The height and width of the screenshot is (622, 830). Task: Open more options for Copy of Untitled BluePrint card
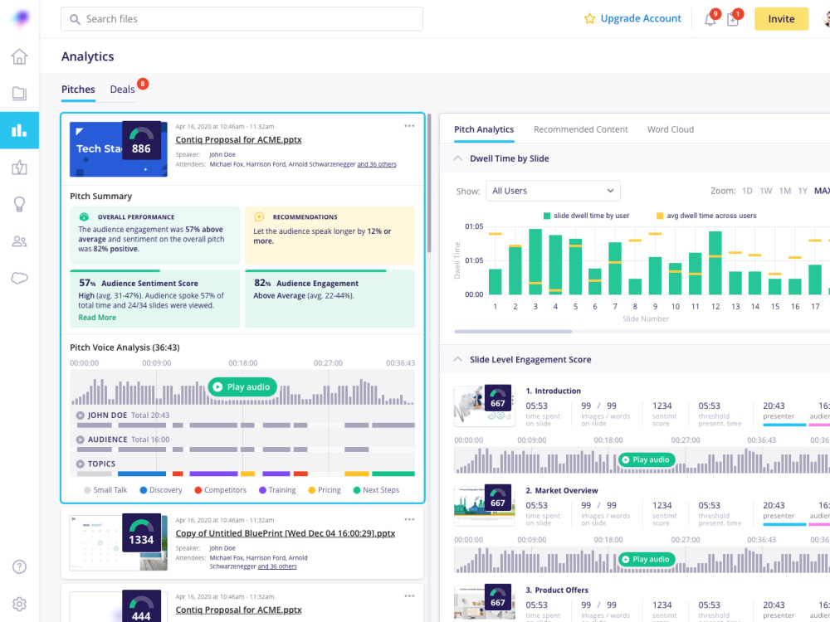409,519
